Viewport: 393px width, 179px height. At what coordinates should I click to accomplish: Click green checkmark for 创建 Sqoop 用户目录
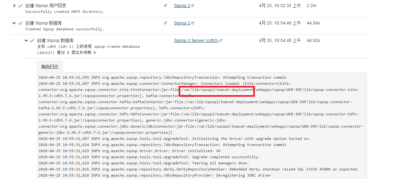20,6
